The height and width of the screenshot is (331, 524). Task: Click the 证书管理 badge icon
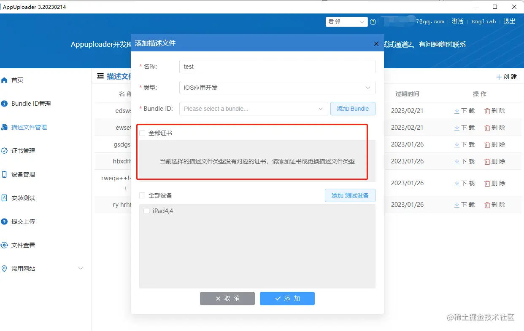point(5,151)
